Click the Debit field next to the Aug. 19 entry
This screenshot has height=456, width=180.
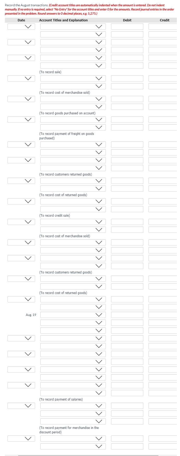pyautogui.click(x=127, y=315)
